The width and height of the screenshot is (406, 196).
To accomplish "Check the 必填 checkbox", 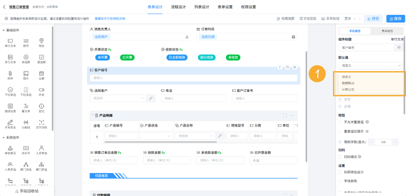I will click(x=340, y=106).
